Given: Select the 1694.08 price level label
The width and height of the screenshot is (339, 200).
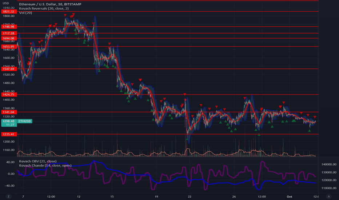Looking at the screenshot, I should pos(9,38).
